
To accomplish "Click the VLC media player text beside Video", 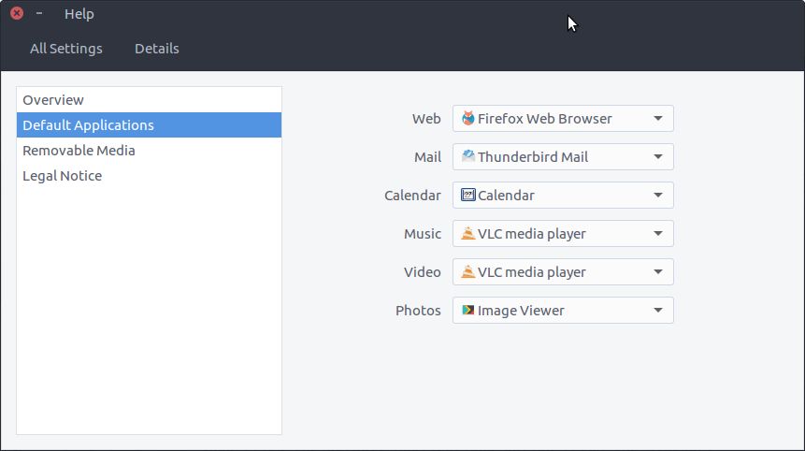I will pyautogui.click(x=532, y=272).
